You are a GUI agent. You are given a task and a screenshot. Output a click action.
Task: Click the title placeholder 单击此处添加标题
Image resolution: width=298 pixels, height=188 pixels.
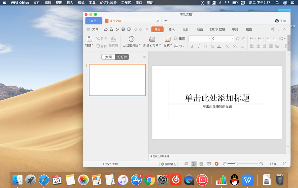click(217, 98)
